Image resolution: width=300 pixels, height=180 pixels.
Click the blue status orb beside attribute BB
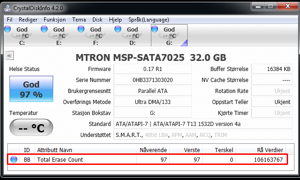point(14,159)
